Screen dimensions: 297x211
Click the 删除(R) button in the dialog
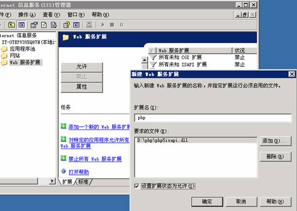click(x=276, y=157)
